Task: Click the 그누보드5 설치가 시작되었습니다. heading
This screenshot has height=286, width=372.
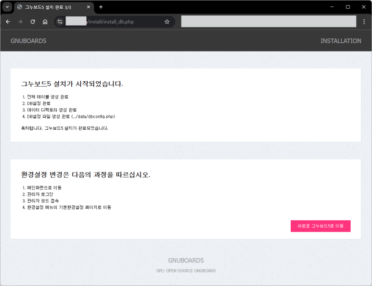Action: point(72,84)
